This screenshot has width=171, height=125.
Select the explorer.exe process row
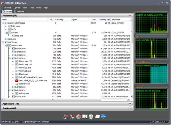66,84
